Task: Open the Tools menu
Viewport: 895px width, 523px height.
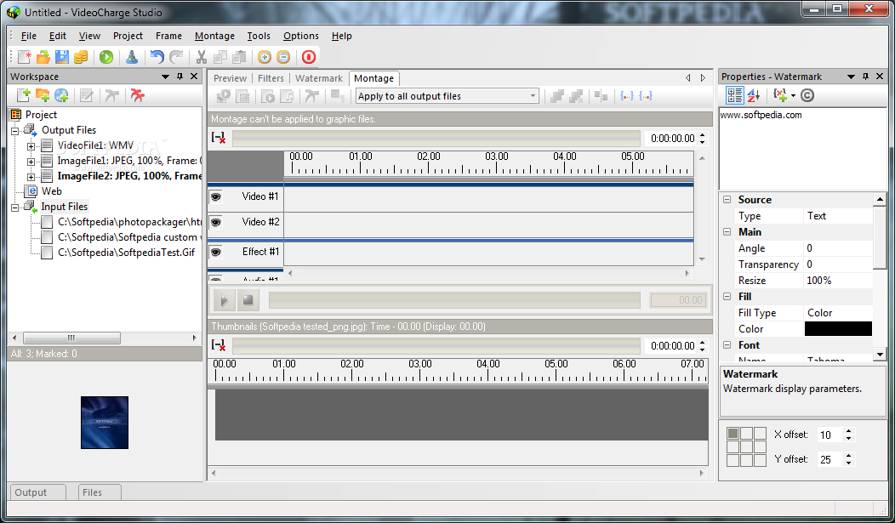Action: (x=259, y=36)
